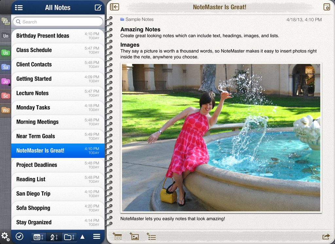Open the hamburger list options icon
The height and width of the screenshot is (244, 335).
[x=97, y=236]
